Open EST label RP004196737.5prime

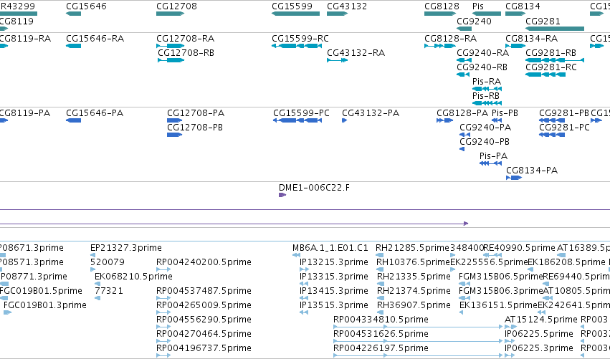(204, 348)
